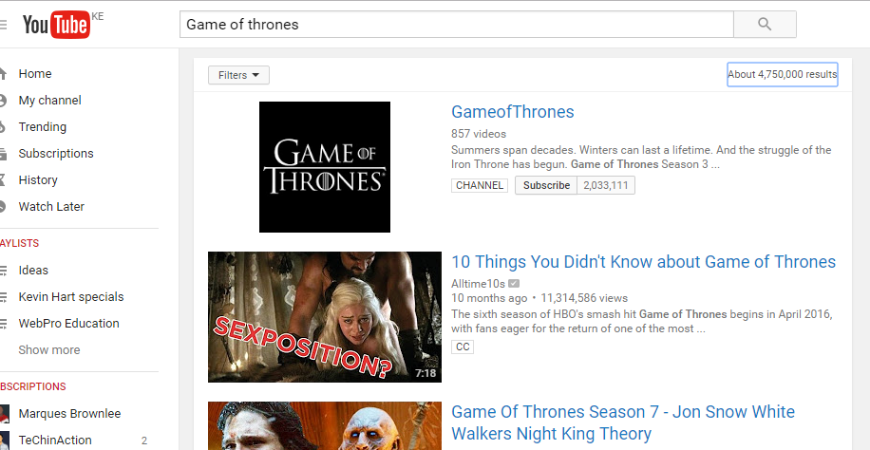Image resolution: width=870 pixels, height=450 pixels.
Task: Click the YouTube logo
Action: 55,25
